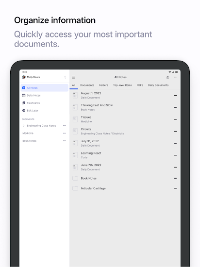The image size is (200, 267).
Task: Expand the Engineering Class Notes tree item
Action: pos(23,126)
